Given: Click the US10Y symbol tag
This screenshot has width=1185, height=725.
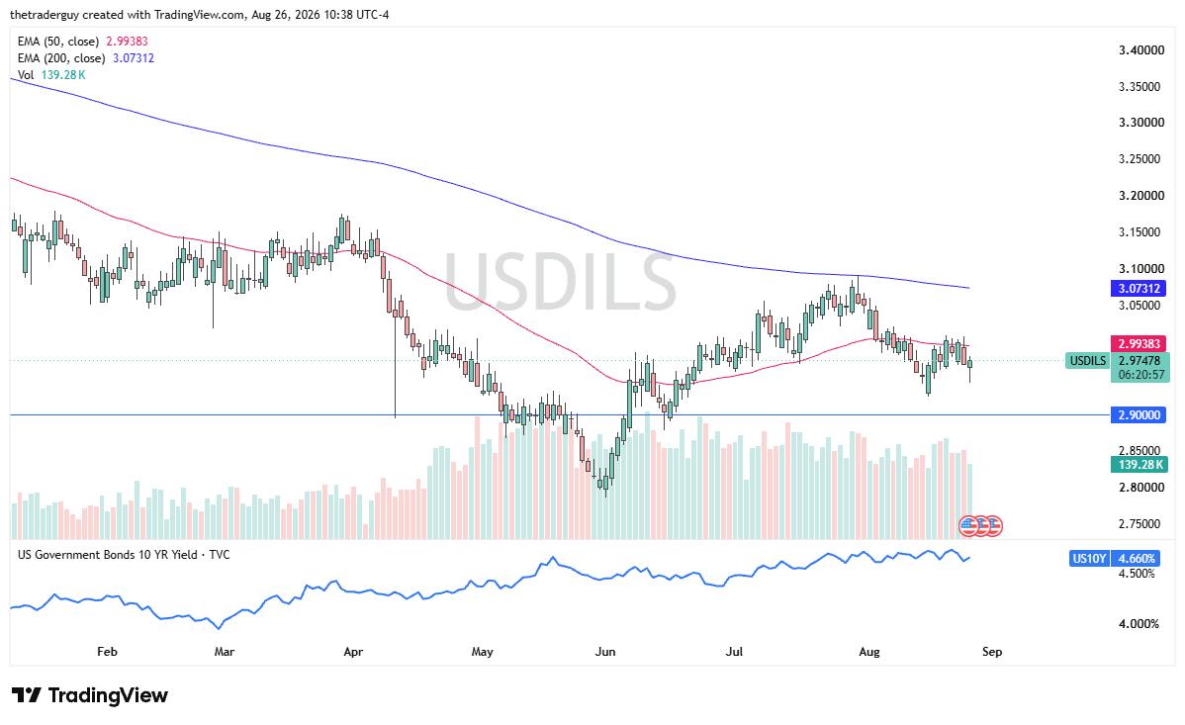Looking at the screenshot, I should click(1089, 559).
